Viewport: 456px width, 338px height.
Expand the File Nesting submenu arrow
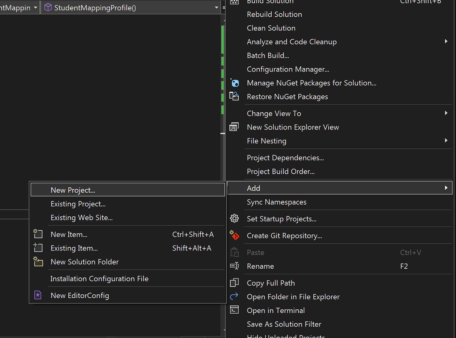[446, 141]
